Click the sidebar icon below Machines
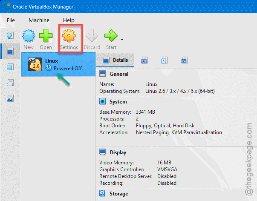257x201 pixels. point(10,67)
